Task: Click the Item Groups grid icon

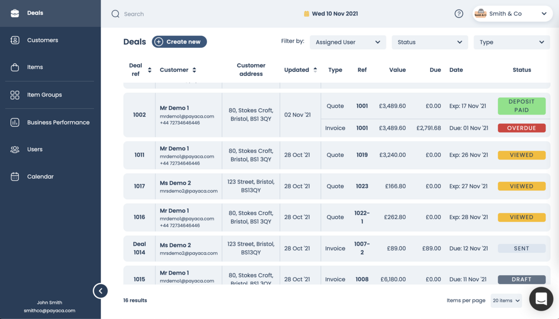Action: (x=15, y=95)
